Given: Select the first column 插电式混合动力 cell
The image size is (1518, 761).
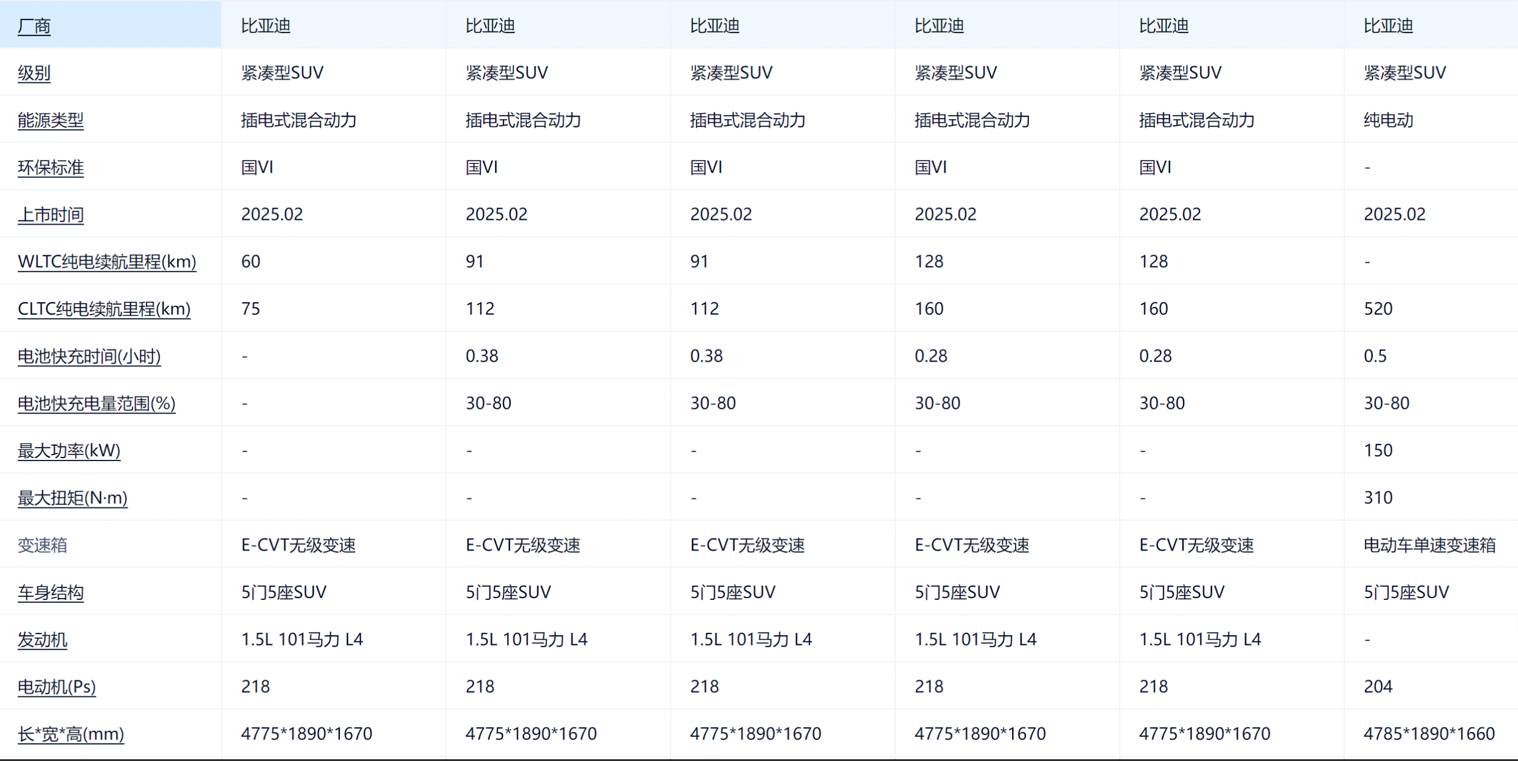Looking at the screenshot, I should pyautogui.click(x=298, y=120).
